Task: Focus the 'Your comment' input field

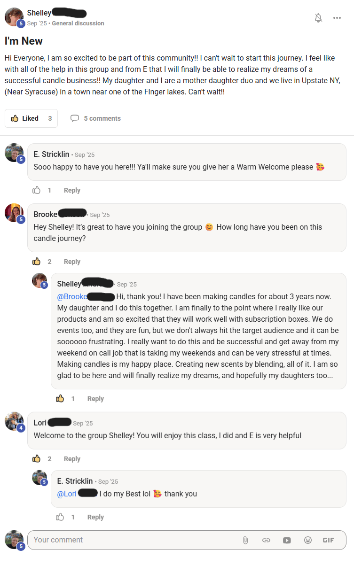Action: [x=132, y=540]
